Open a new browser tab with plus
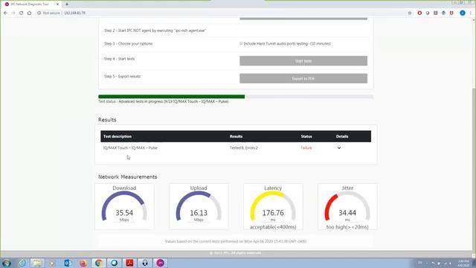Viewport: 476px width, 268px height. pos(67,4)
